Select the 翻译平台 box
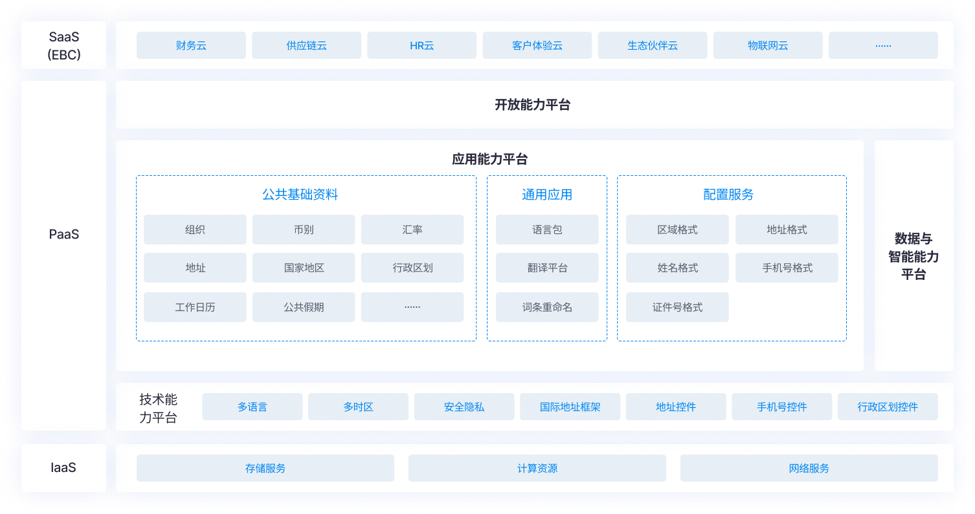The height and width of the screenshot is (514, 975). click(x=547, y=268)
